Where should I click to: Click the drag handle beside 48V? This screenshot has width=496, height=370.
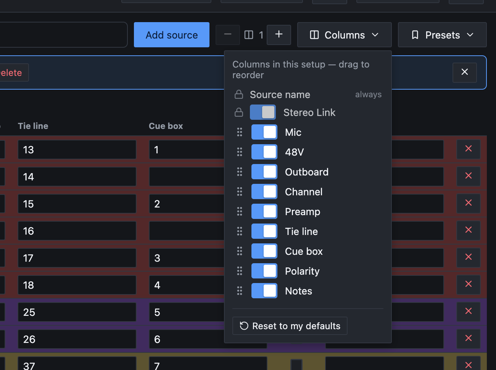(240, 152)
